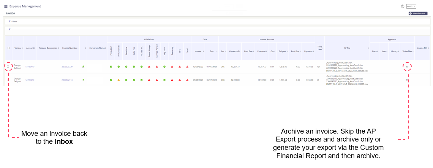Click the Time Line value 121
The height and width of the screenshot is (168, 433).
point(318,67)
